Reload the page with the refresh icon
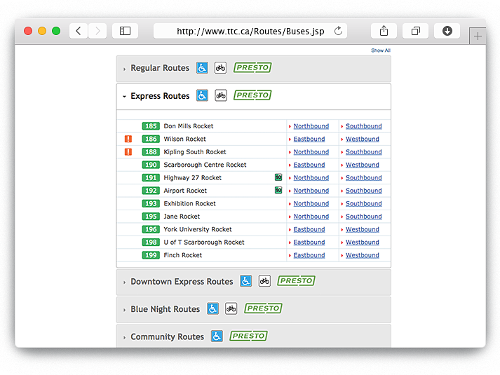500x375 pixels. (338, 31)
